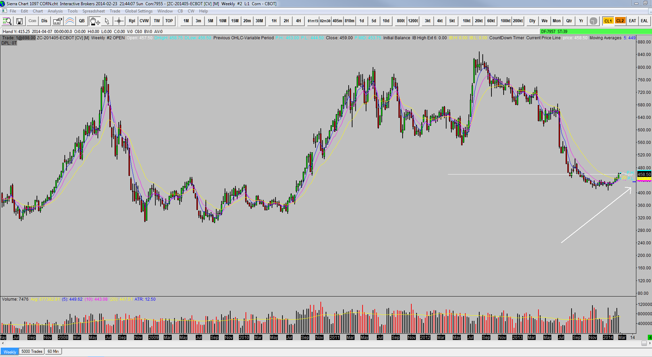Image resolution: width=652 pixels, height=357 pixels.
Task: Click the TOP toolbar button
Action: 169,21
